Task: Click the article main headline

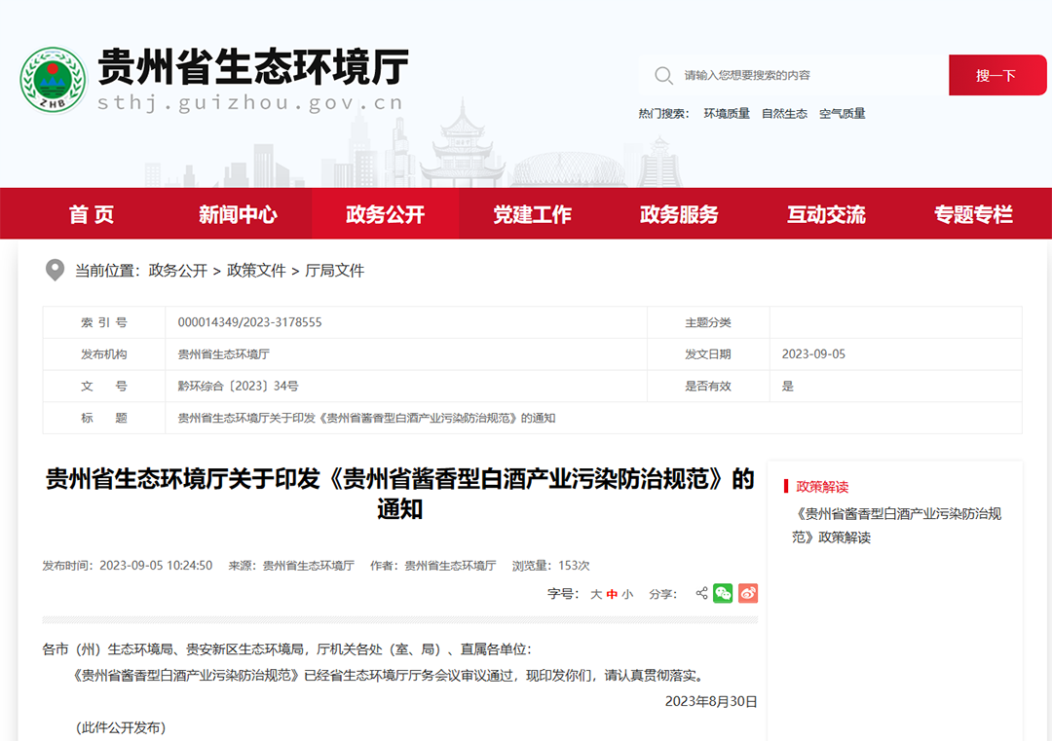Action: (x=400, y=494)
